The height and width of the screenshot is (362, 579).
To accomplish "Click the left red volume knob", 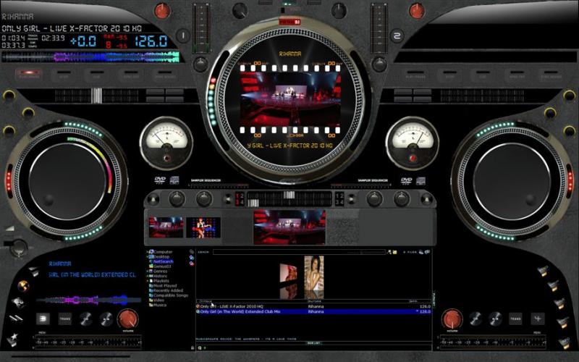I will (128, 319).
